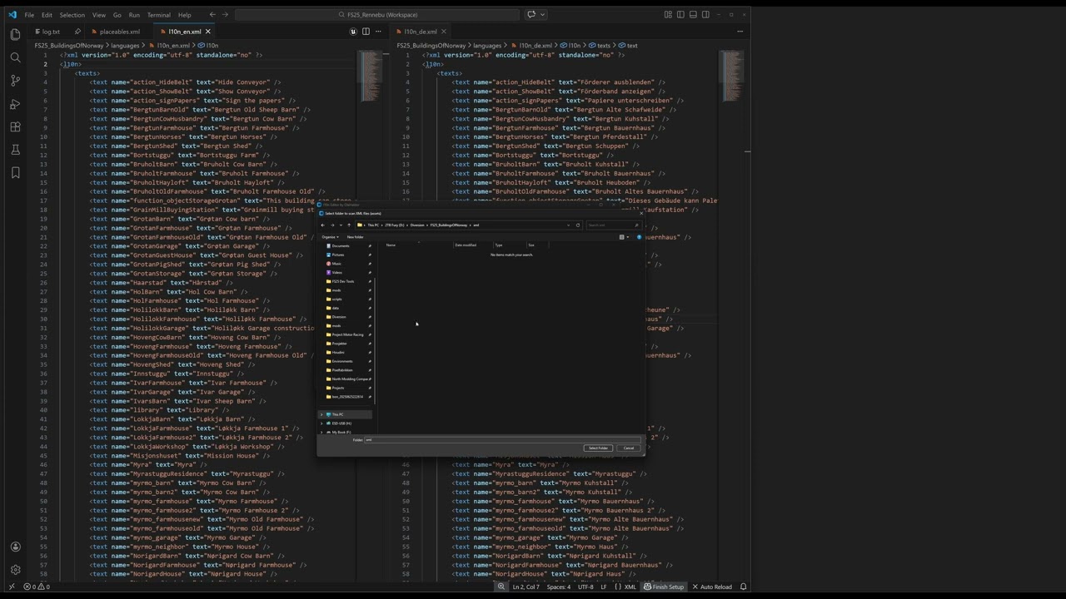Click the dialog help question mark icon
Screen dimensions: 1066x599
(x=640, y=237)
